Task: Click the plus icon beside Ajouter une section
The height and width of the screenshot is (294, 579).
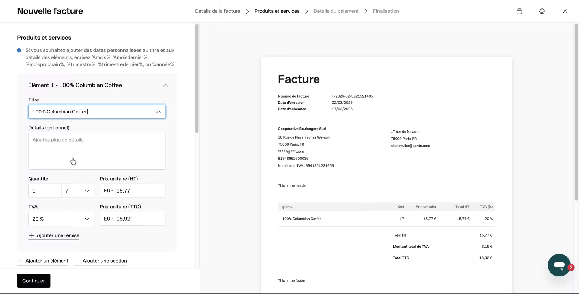Action: pos(77,261)
